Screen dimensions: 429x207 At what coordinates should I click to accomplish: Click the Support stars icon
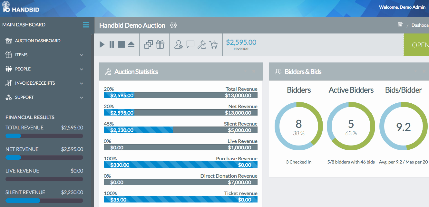pos(9,97)
